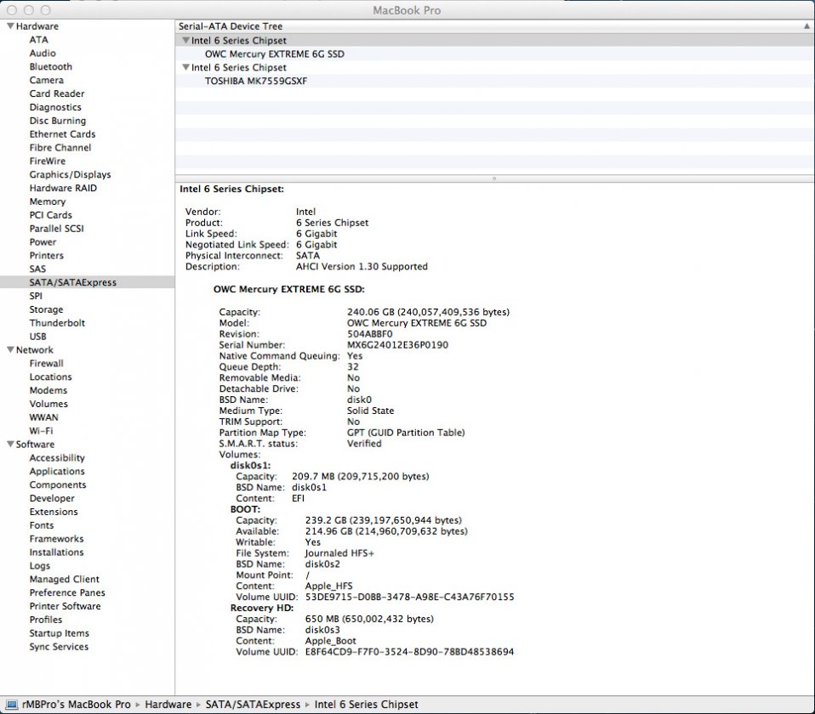Viewport: 815px width, 714px height.
Task: Select Ethernet Cards in the sidebar
Action: pyautogui.click(x=62, y=134)
